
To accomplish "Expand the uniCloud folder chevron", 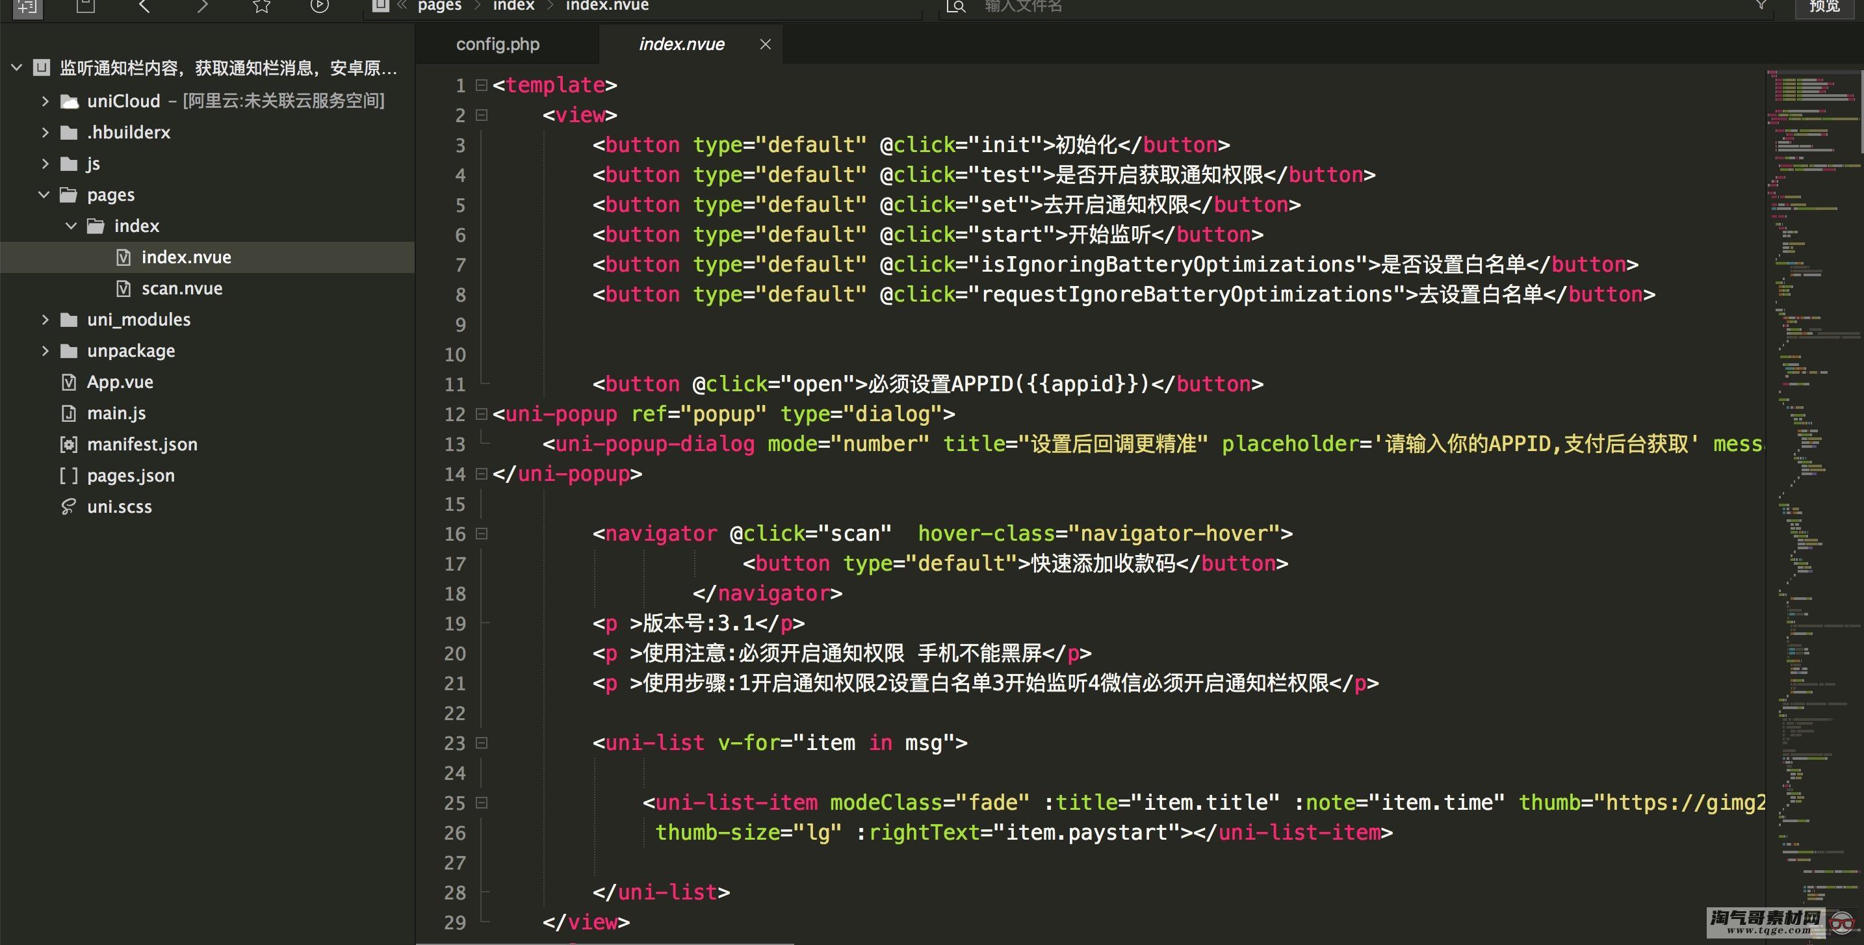I will tap(45, 101).
